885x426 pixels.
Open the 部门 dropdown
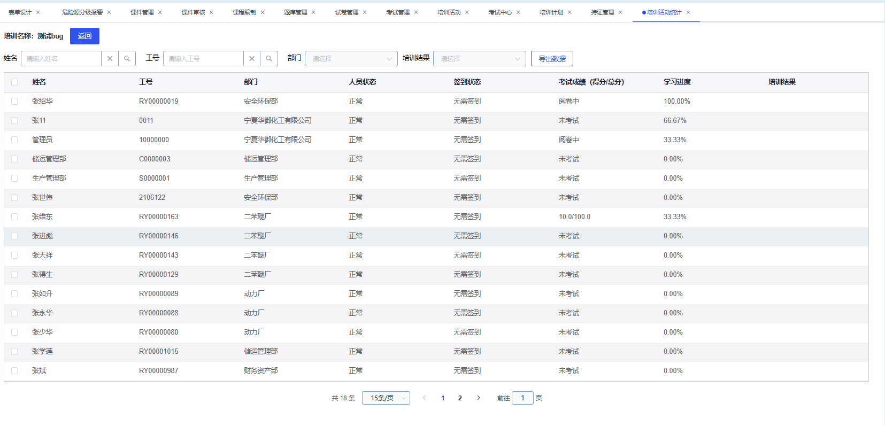click(351, 59)
